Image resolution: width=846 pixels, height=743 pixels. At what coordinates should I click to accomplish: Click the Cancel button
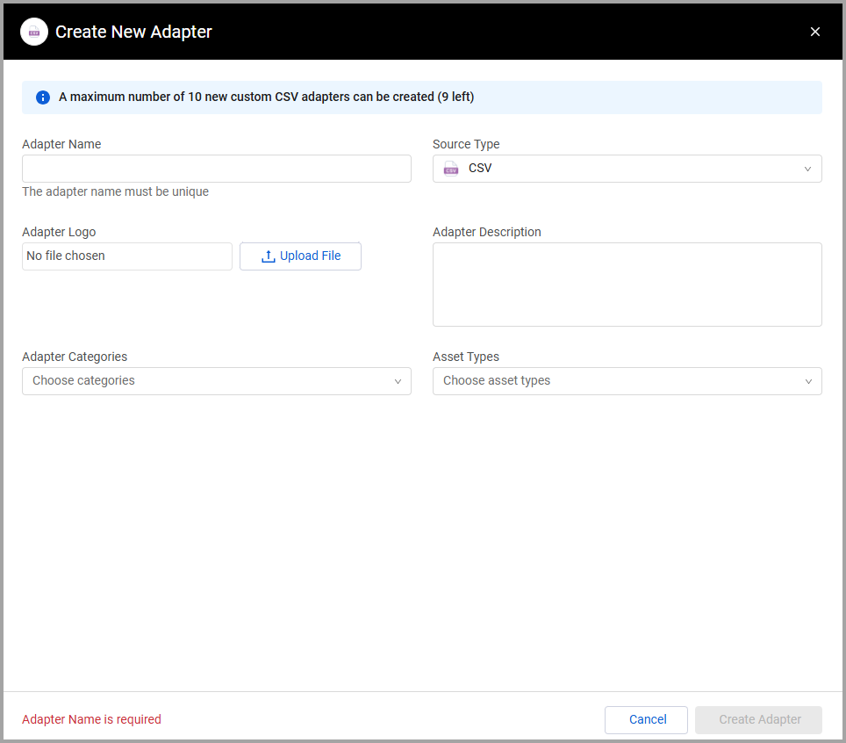[646, 720]
